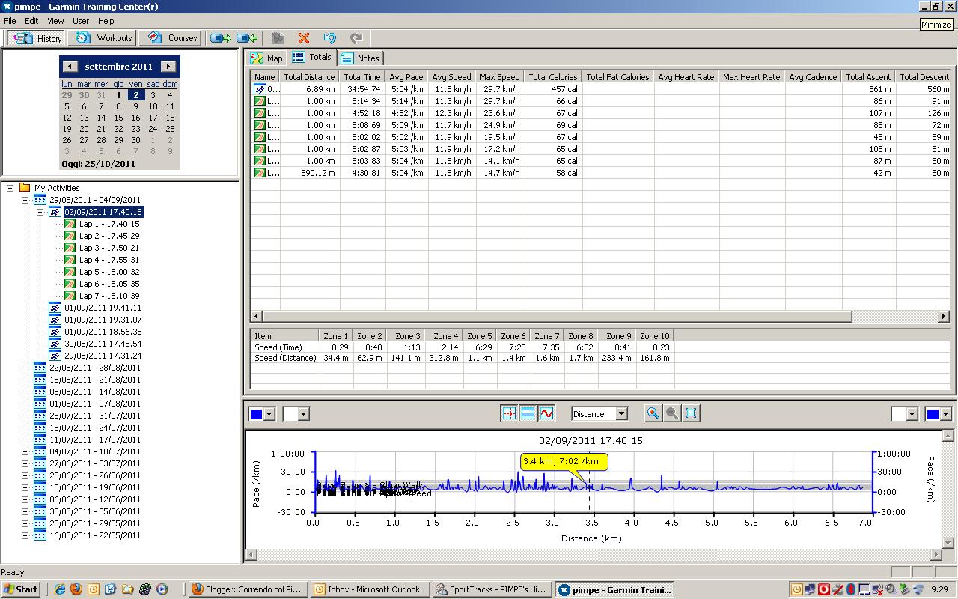Click the lap icon beside Lap 7 - 18.10.39
Viewport: 958px width, 599px height.
tap(70, 296)
